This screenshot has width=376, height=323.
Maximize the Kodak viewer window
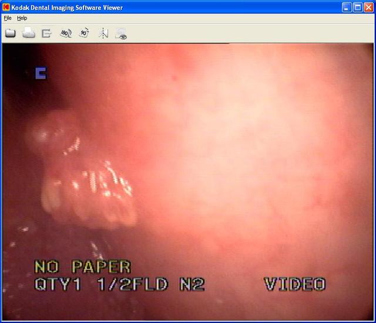click(x=358, y=7)
